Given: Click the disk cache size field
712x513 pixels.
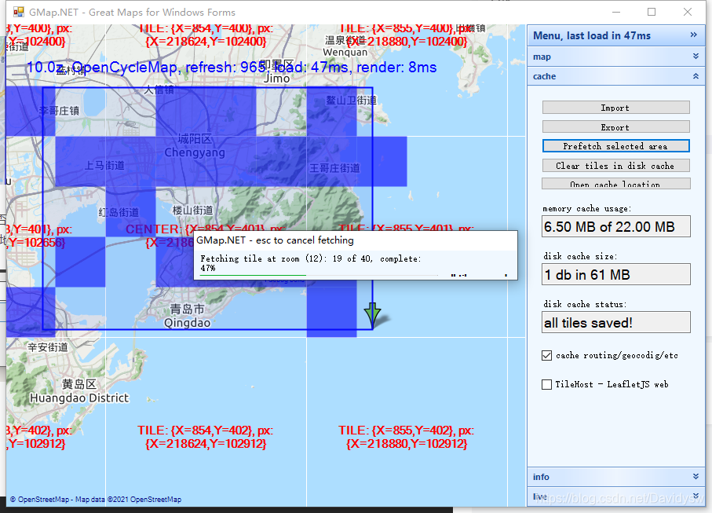Looking at the screenshot, I should [615, 274].
